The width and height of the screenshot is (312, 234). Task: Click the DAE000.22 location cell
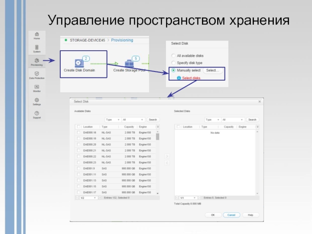(90, 156)
